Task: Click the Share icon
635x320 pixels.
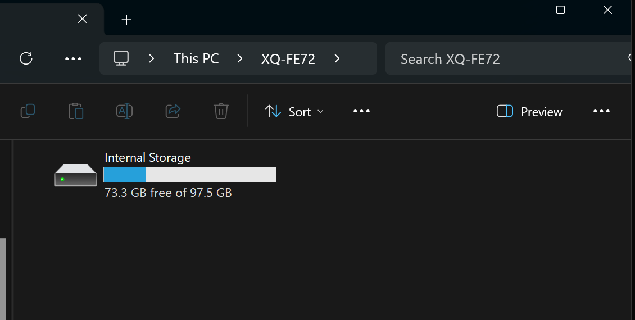Action: (173, 111)
